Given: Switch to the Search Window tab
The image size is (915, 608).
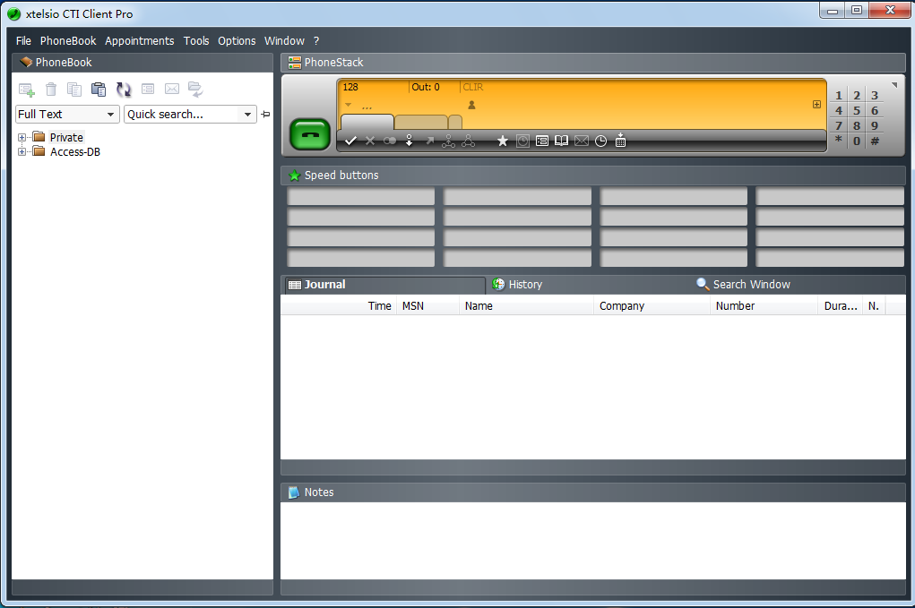Looking at the screenshot, I should (x=744, y=285).
